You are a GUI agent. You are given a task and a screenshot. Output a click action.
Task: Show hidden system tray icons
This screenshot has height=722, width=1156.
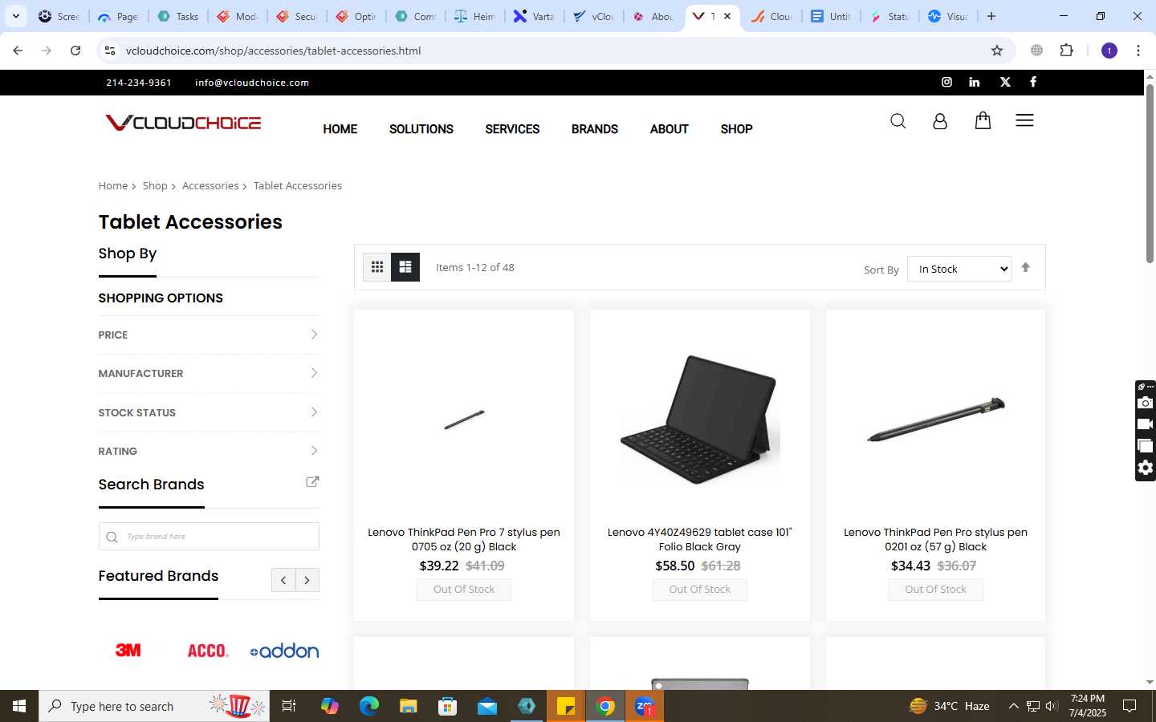tap(1013, 706)
